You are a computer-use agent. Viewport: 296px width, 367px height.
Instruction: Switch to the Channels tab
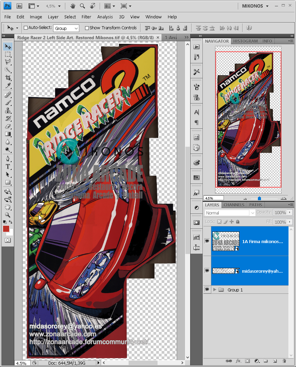point(234,205)
